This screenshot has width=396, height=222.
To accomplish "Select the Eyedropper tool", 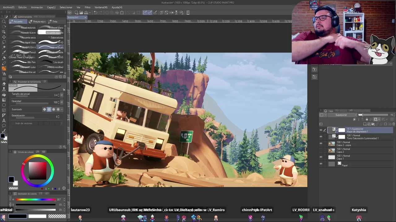I will pyautogui.click(x=4, y=52).
